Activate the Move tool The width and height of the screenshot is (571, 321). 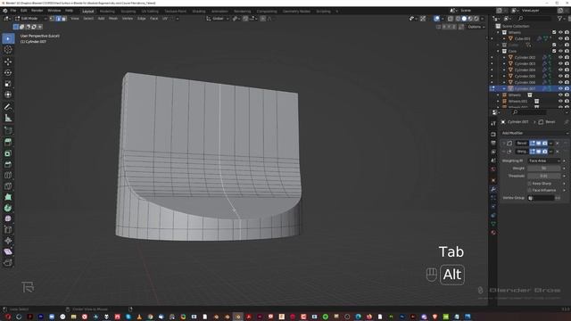pyautogui.click(x=8, y=62)
